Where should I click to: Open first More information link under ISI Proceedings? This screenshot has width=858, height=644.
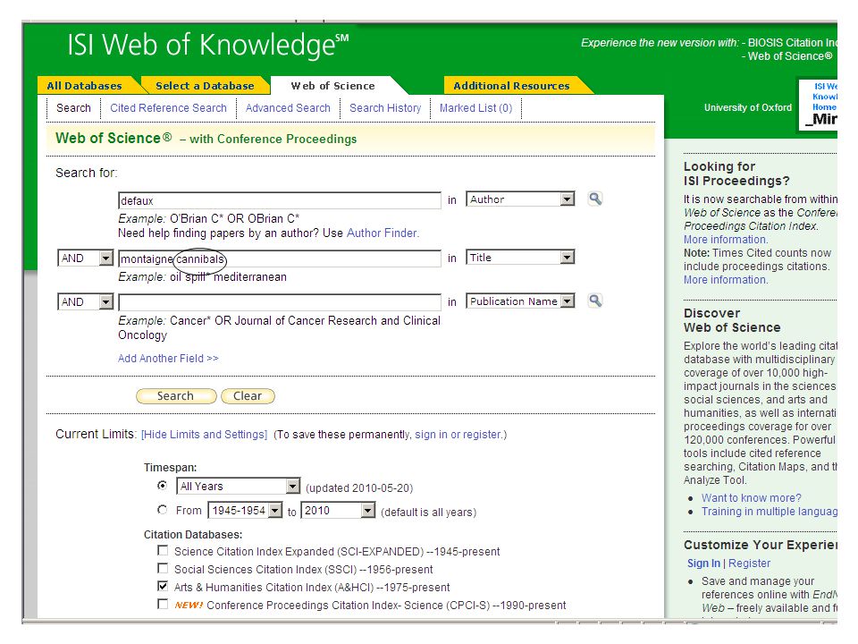[x=726, y=240]
